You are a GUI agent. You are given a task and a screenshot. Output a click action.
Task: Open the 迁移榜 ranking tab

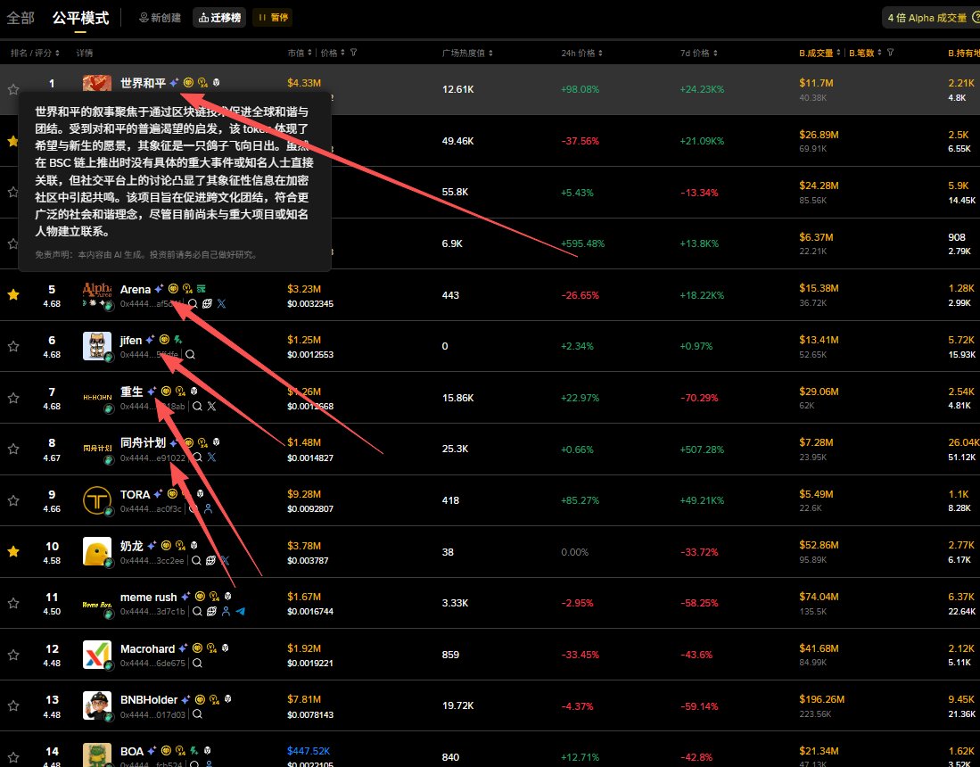pos(219,18)
